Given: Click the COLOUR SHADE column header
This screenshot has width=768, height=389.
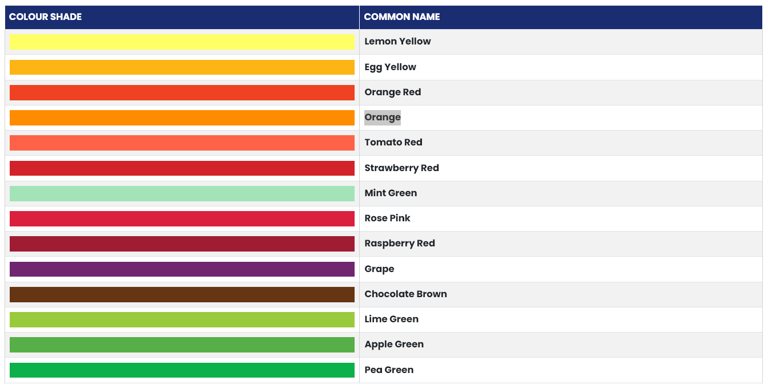Looking at the screenshot, I should (46, 17).
